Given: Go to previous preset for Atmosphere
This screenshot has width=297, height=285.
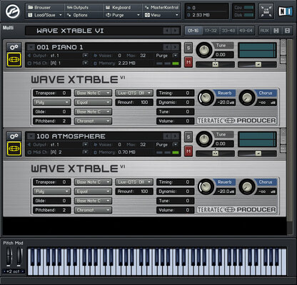Looking at the screenshot, I should point(167,136).
